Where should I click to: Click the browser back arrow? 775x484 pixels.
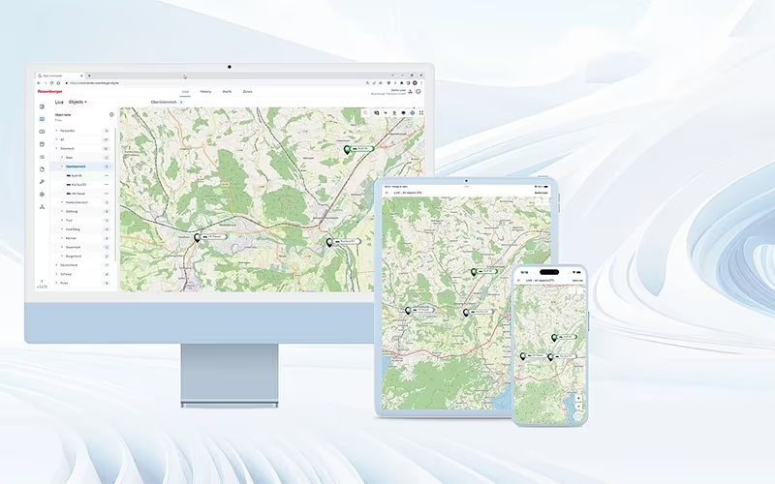(39, 83)
